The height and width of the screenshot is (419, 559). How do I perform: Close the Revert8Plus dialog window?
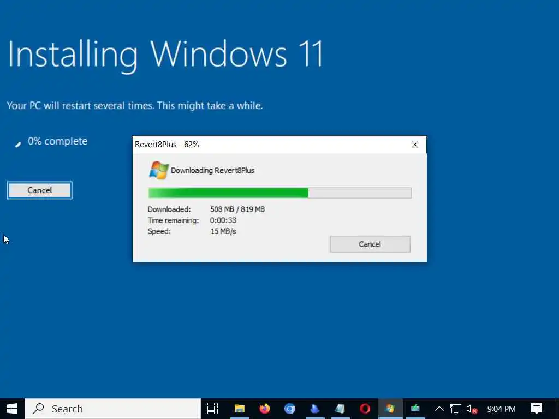pyautogui.click(x=415, y=145)
